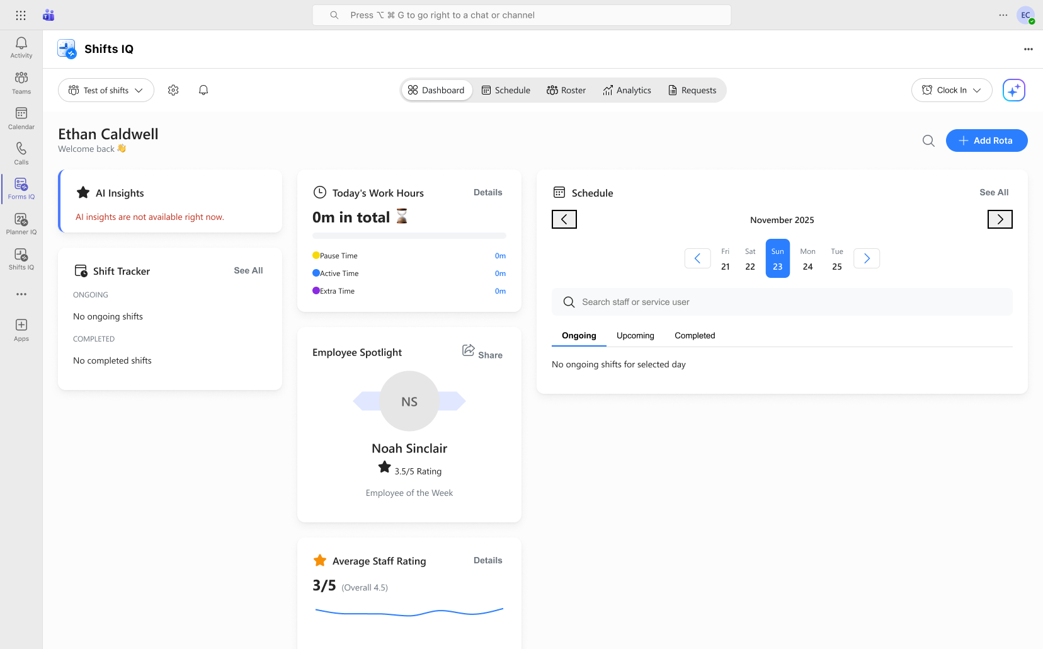
Task: Switch to Requests tab
Action: [692, 90]
